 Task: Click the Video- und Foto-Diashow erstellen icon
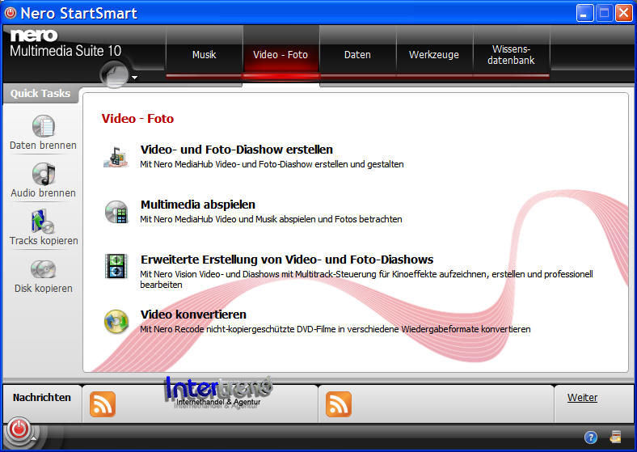click(x=116, y=157)
